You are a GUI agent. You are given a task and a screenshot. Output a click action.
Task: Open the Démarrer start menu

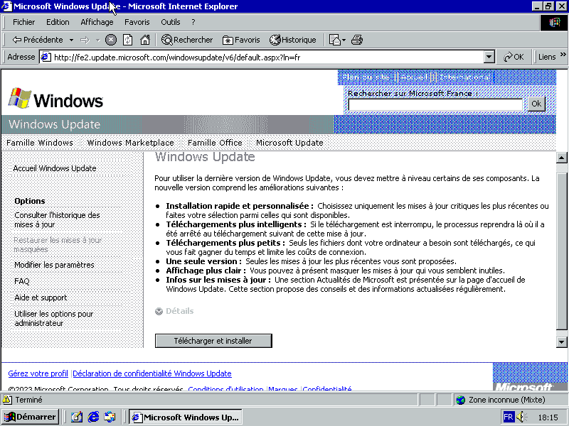pos(30,417)
